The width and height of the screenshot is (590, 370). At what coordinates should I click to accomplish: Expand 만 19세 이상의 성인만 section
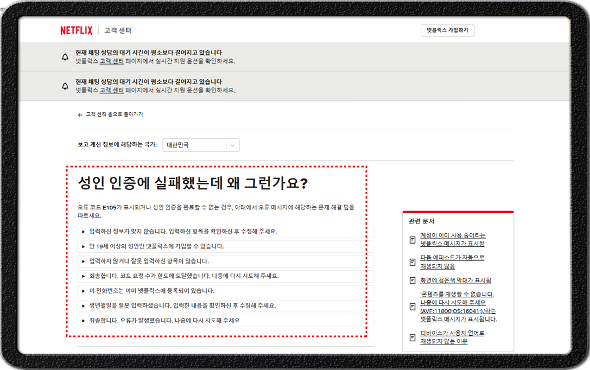point(226,247)
